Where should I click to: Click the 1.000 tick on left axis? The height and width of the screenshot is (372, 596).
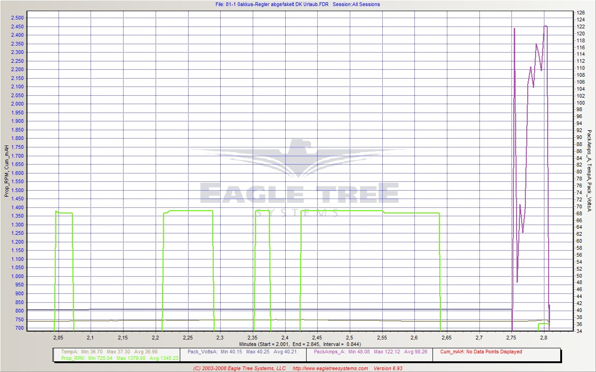coord(17,276)
